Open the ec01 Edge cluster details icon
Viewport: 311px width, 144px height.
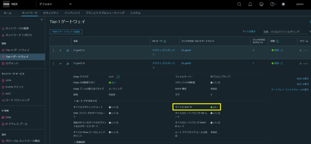(118, 76)
